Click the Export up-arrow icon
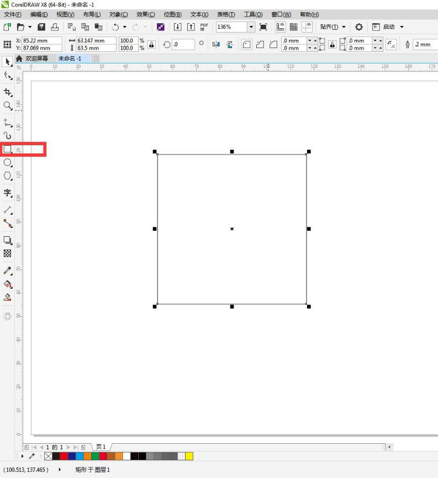The width and height of the screenshot is (438, 478). click(191, 27)
